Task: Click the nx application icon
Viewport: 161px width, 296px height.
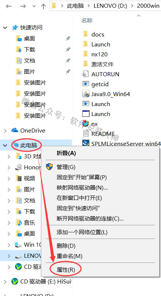Action: pos(85,124)
